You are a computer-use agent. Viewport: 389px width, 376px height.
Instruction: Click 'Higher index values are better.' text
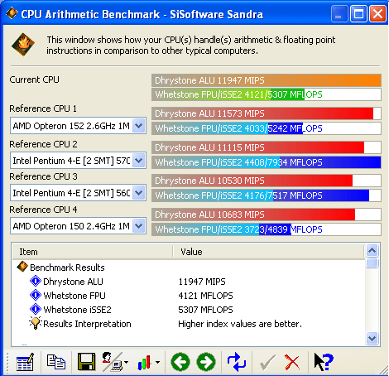[x=240, y=324]
